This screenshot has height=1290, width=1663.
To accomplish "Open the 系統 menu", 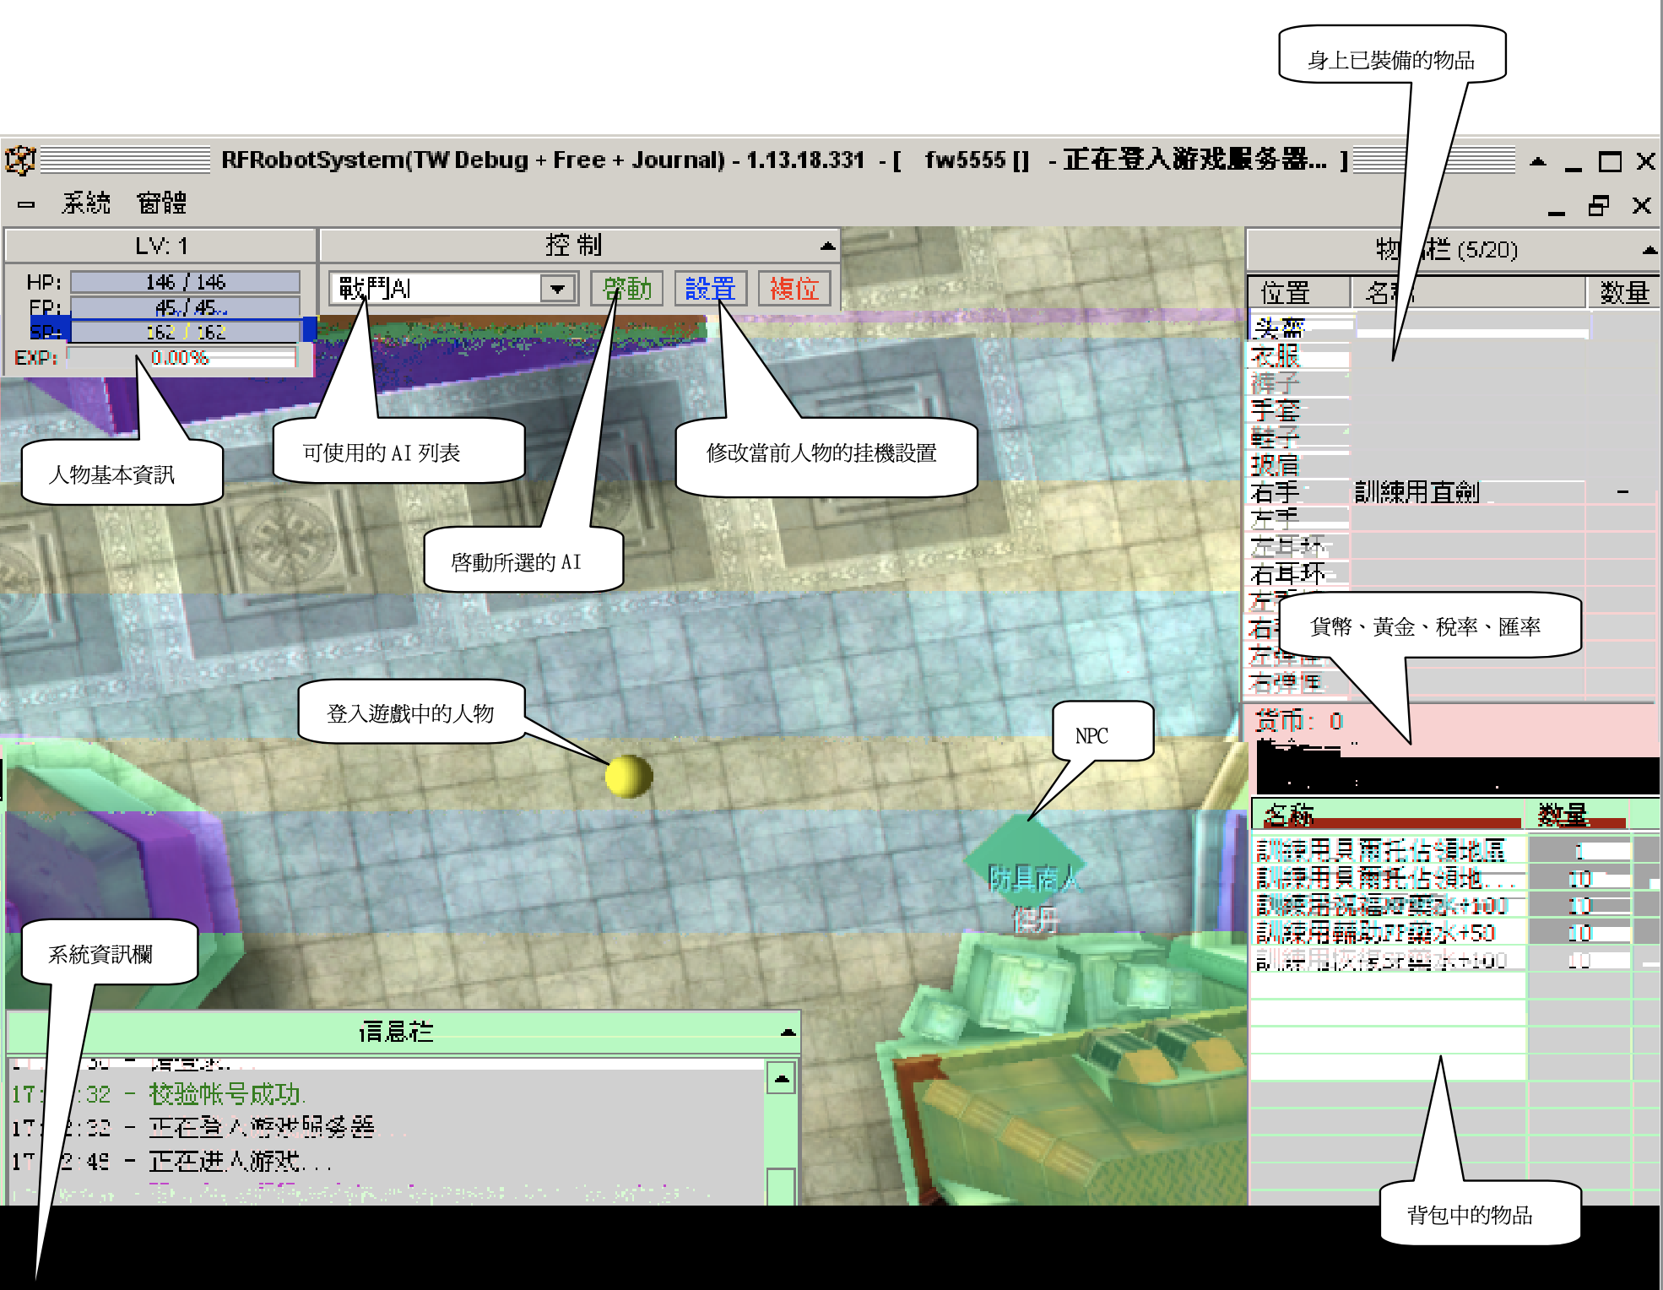I will point(85,203).
